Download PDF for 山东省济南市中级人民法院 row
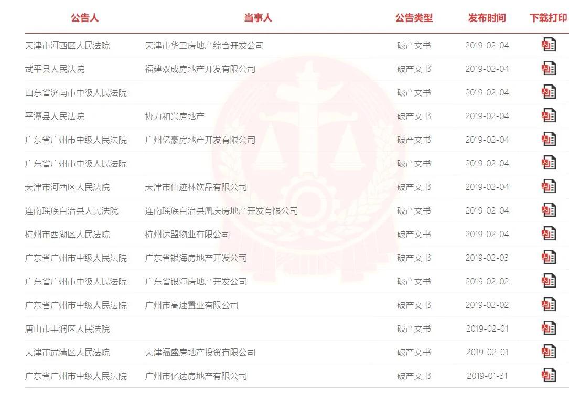569x393 pixels. tap(549, 92)
